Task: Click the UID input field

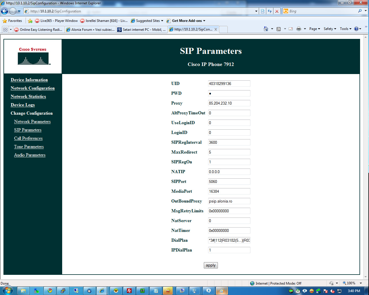Action: 229,84
